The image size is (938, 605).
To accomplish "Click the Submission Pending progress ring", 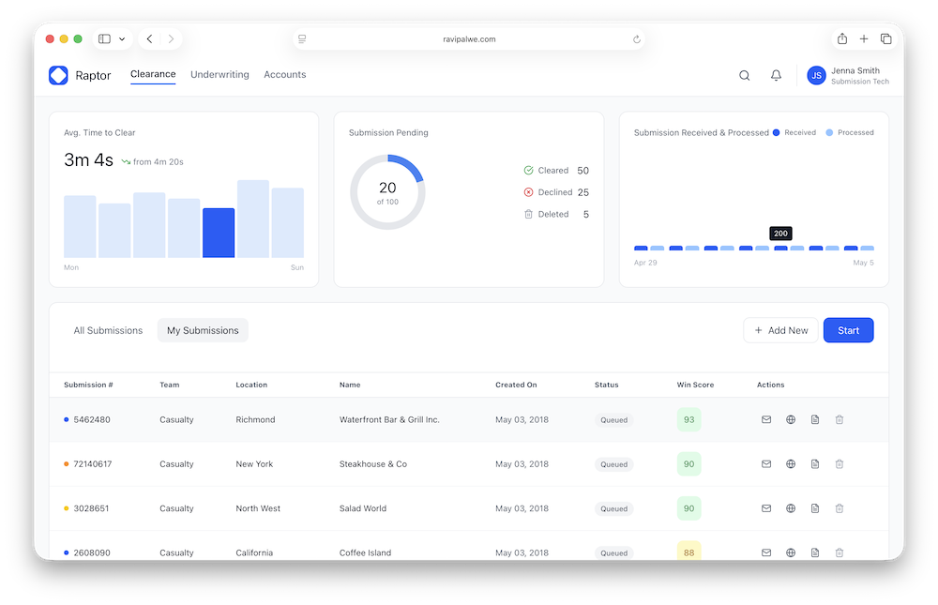I will pyautogui.click(x=387, y=192).
